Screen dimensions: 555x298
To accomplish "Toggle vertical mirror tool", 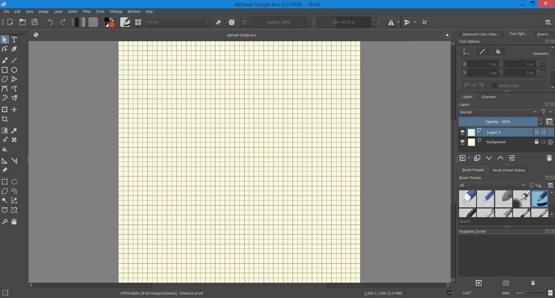I will [407, 22].
